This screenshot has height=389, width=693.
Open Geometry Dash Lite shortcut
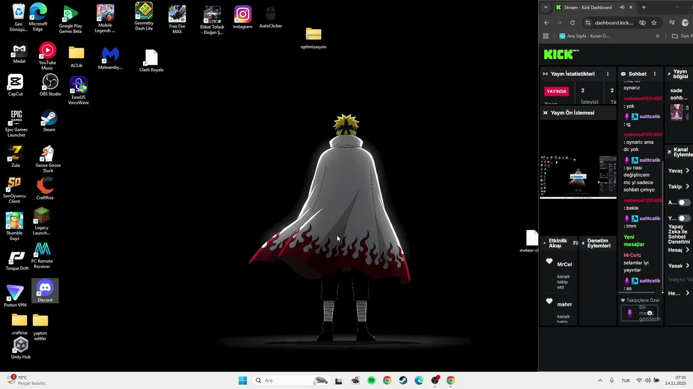[x=143, y=16]
